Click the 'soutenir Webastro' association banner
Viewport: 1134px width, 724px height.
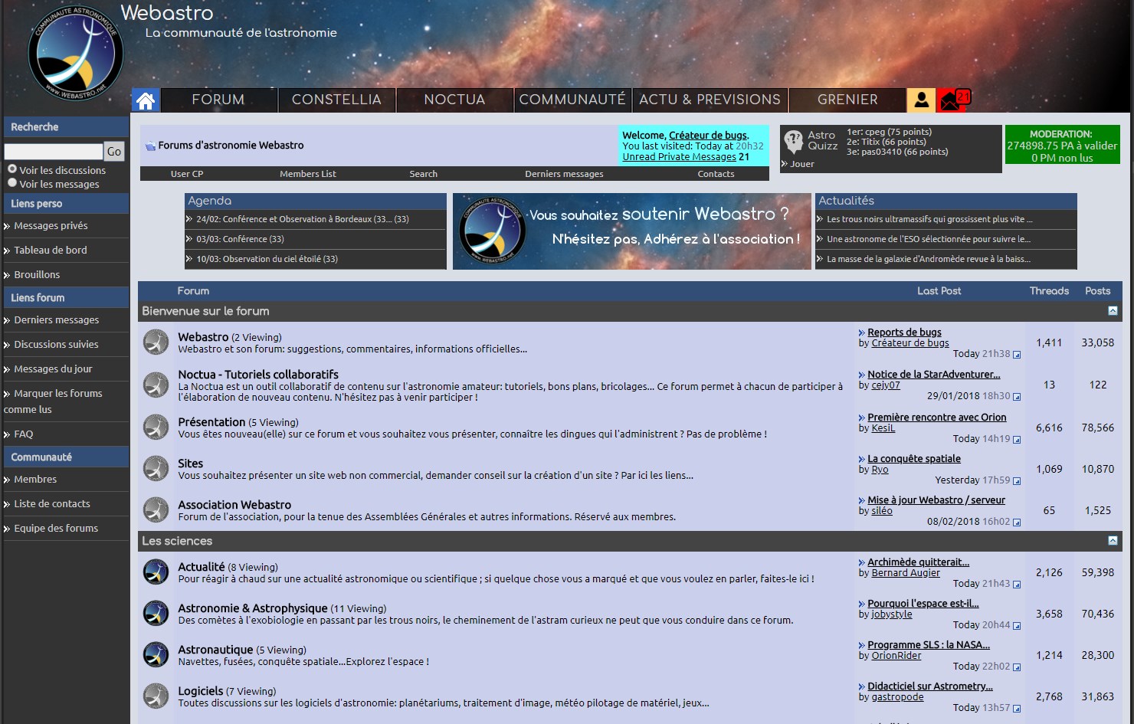632,231
